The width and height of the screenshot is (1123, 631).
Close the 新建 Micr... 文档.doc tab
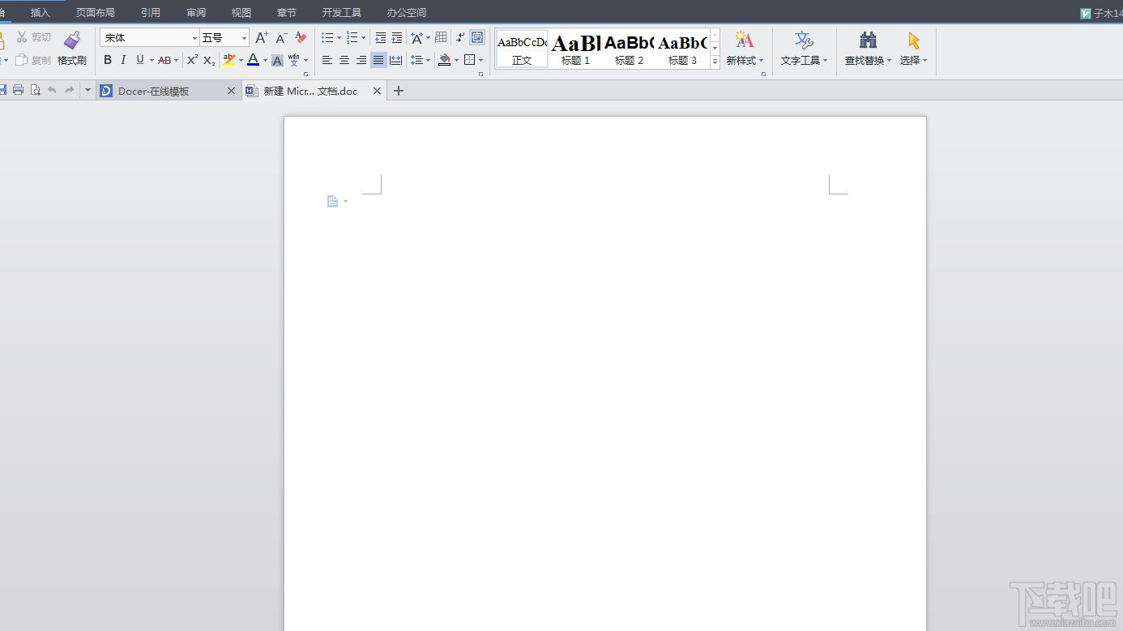pyautogui.click(x=377, y=91)
